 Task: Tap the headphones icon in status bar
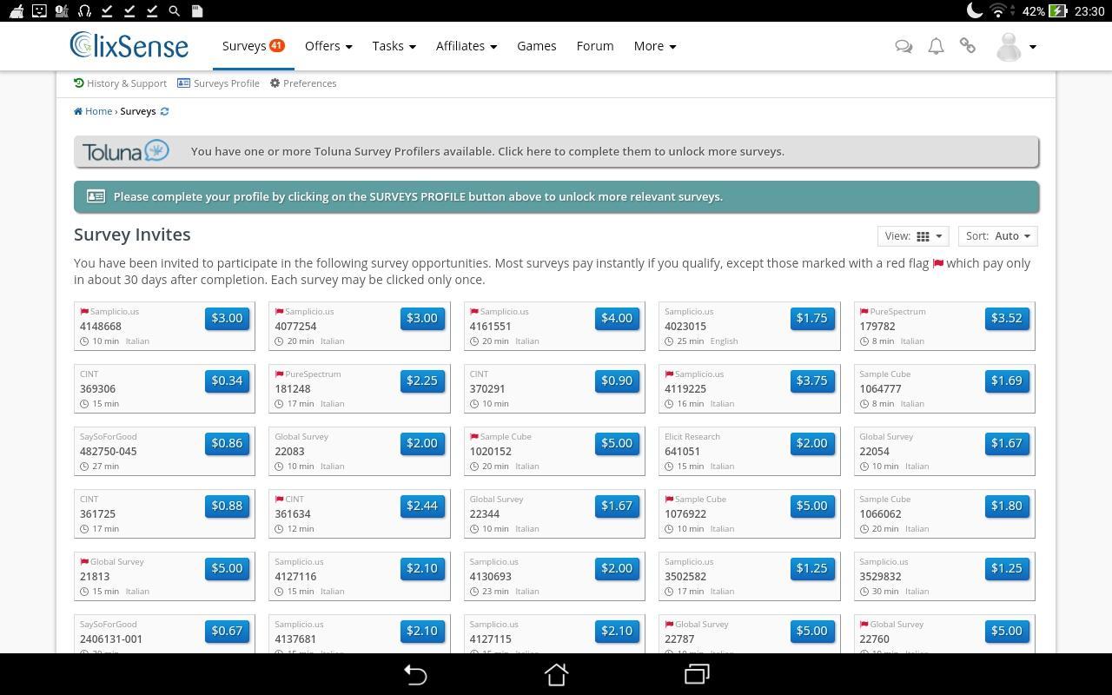(x=84, y=11)
